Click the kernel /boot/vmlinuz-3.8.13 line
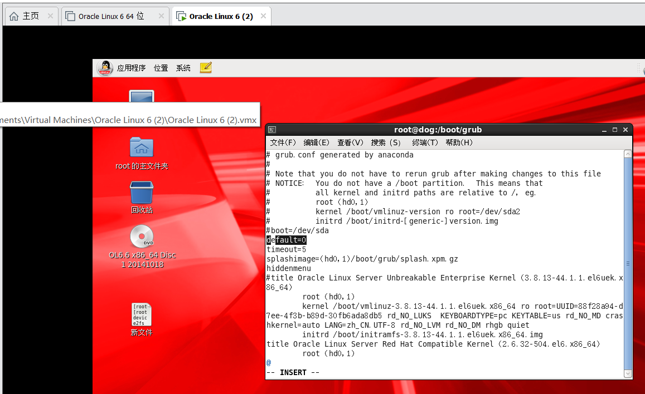Viewport: 645px width, 394px height. tap(445, 316)
